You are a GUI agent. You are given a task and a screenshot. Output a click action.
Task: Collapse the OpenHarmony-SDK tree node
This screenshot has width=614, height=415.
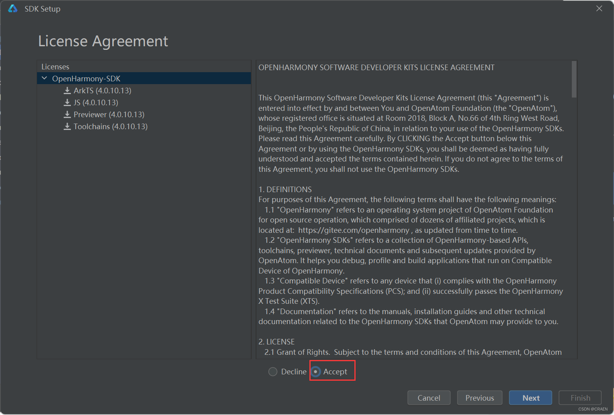45,78
